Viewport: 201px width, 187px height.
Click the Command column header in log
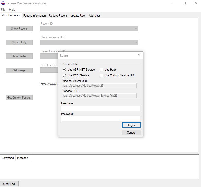click(8, 158)
